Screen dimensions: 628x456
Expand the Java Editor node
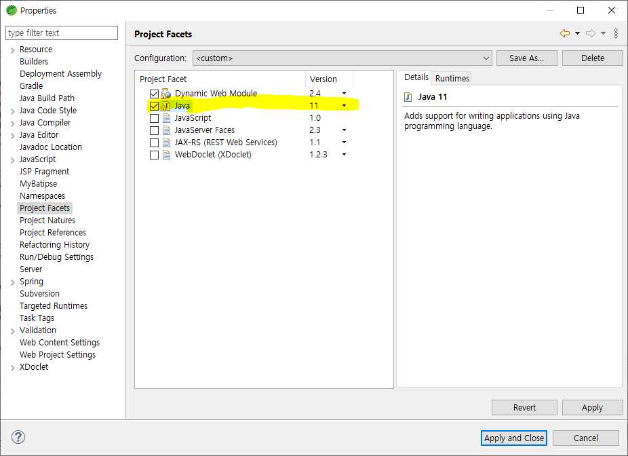tap(12, 136)
